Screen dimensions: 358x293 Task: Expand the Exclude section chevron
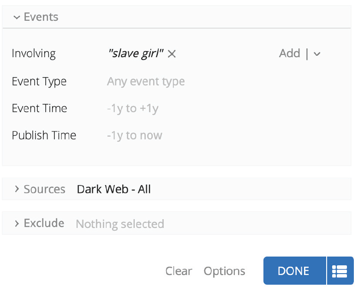[x=17, y=223]
